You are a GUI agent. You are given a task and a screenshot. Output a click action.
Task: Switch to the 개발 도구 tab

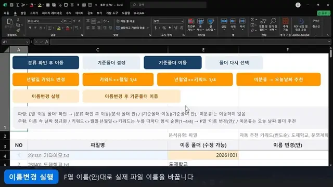pos(112,13)
